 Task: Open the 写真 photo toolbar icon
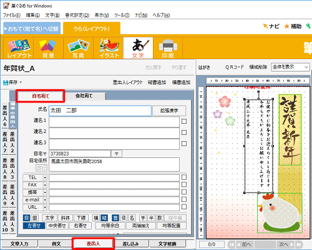click(x=79, y=48)
